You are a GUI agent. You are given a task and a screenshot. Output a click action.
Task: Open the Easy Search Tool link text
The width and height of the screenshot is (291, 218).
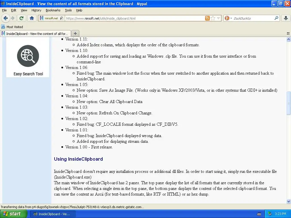click(x=28, y=74)
